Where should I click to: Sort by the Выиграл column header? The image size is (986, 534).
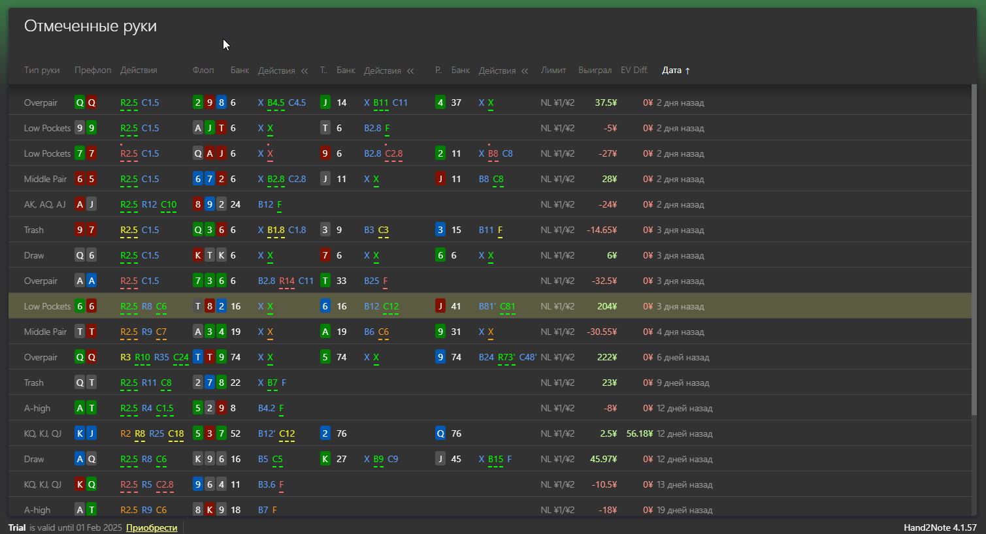coord(595,70)
